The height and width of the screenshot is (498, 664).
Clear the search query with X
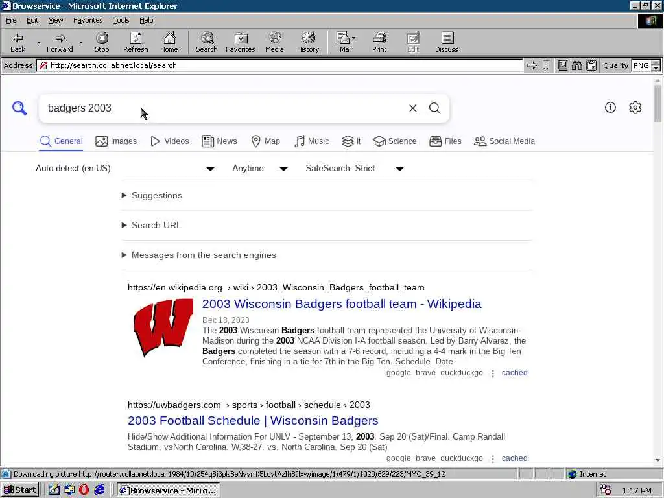click(413, 108)
